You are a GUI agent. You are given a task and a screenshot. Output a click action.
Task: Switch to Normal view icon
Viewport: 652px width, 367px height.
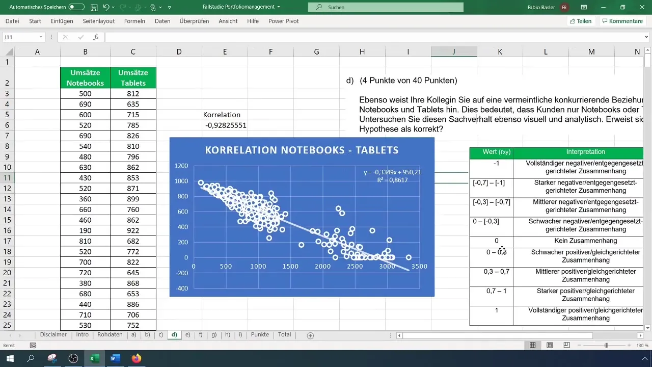click(532, 346)
